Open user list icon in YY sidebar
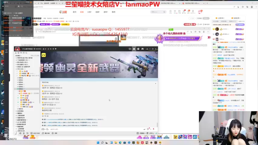This screenshot has width=258, height=145. (16, 53)
